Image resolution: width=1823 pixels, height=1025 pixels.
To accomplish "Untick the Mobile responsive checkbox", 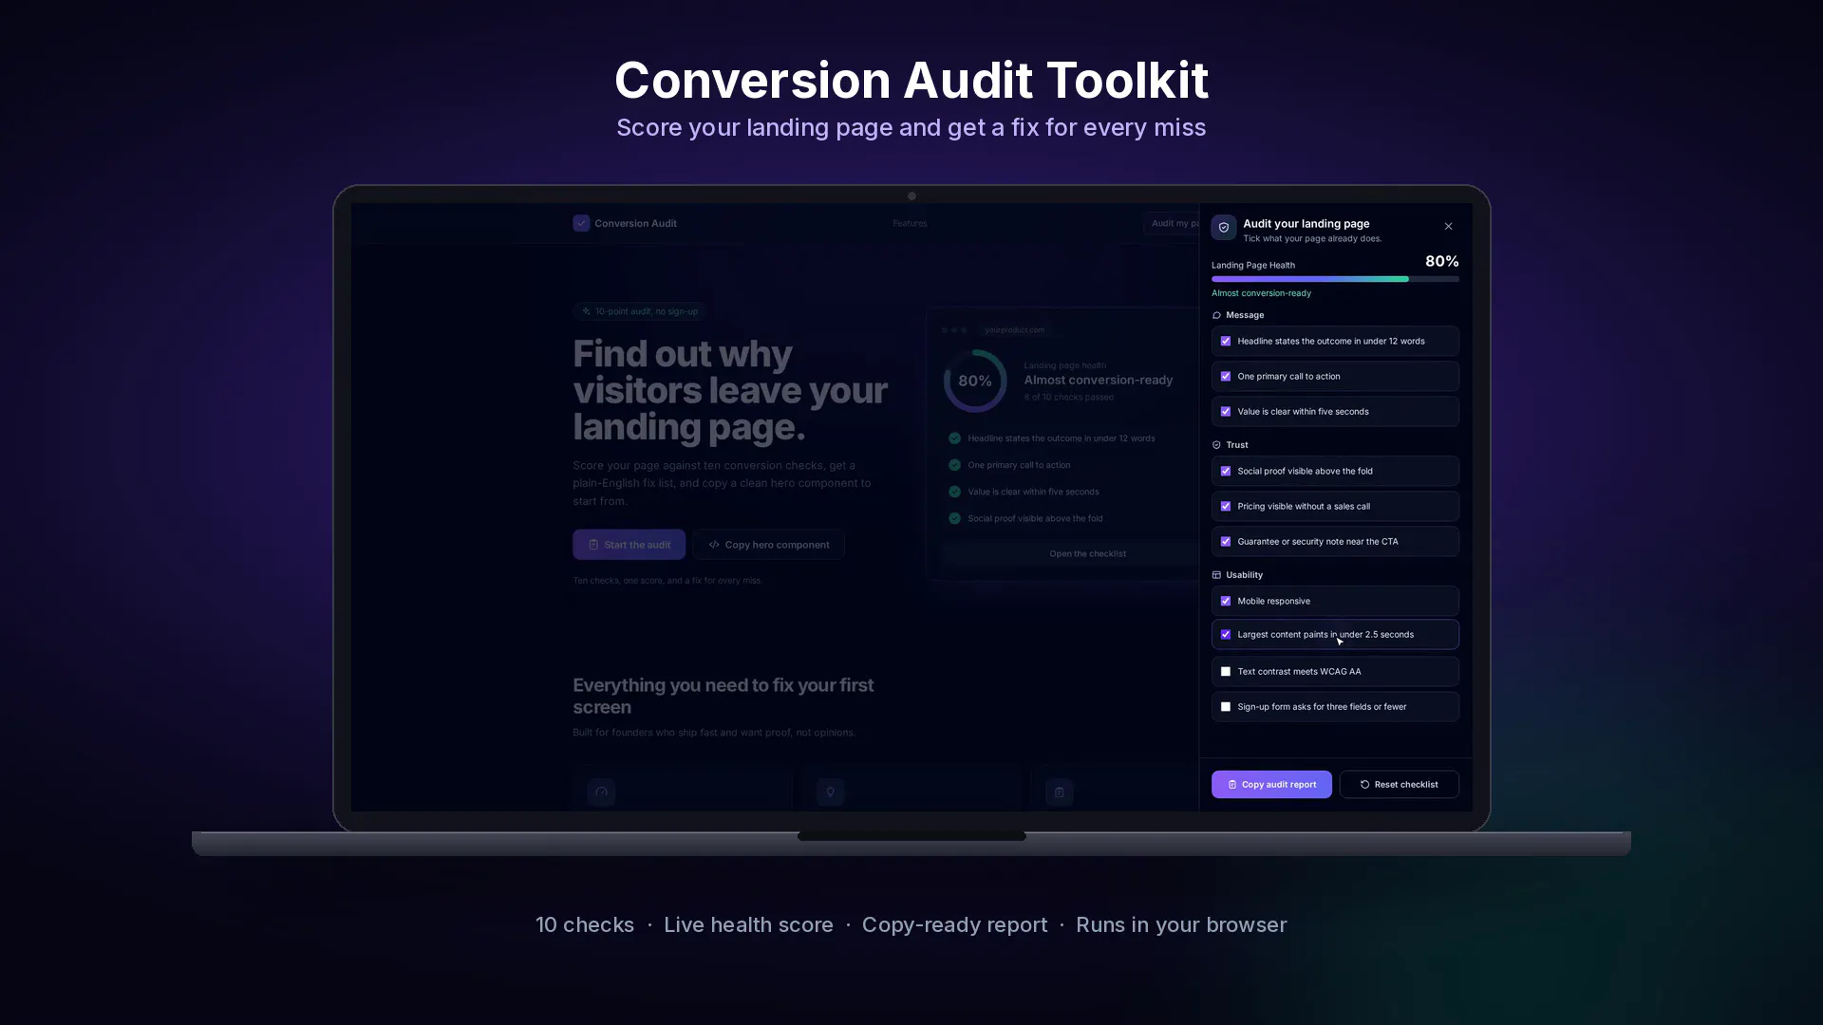I will click(1226, 602).
